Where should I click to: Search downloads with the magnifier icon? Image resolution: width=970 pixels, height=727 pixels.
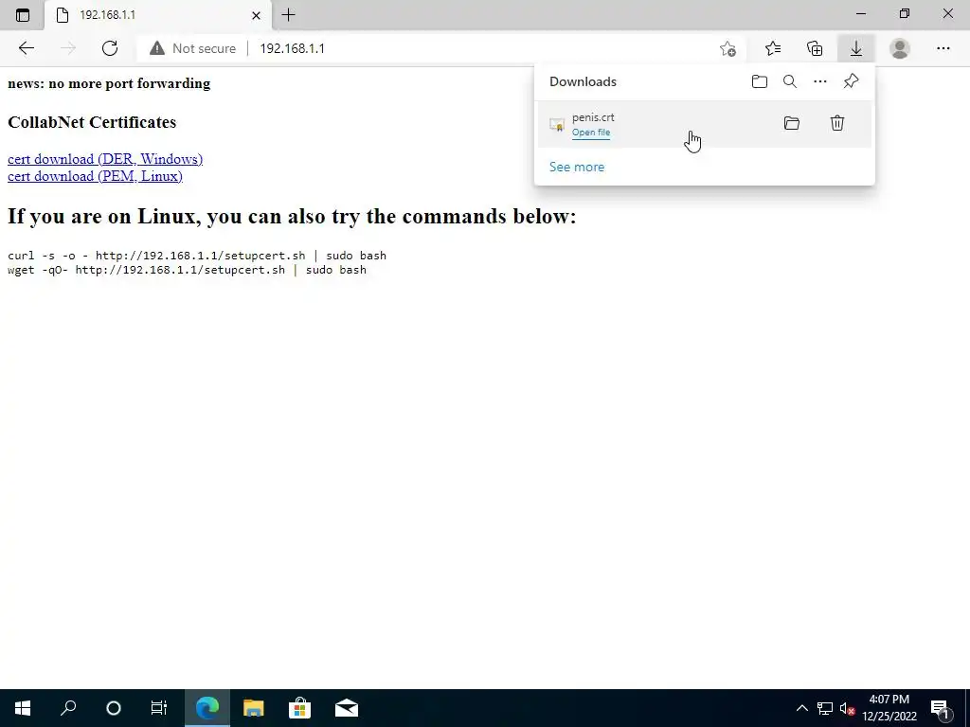click(x=790, y=81)
